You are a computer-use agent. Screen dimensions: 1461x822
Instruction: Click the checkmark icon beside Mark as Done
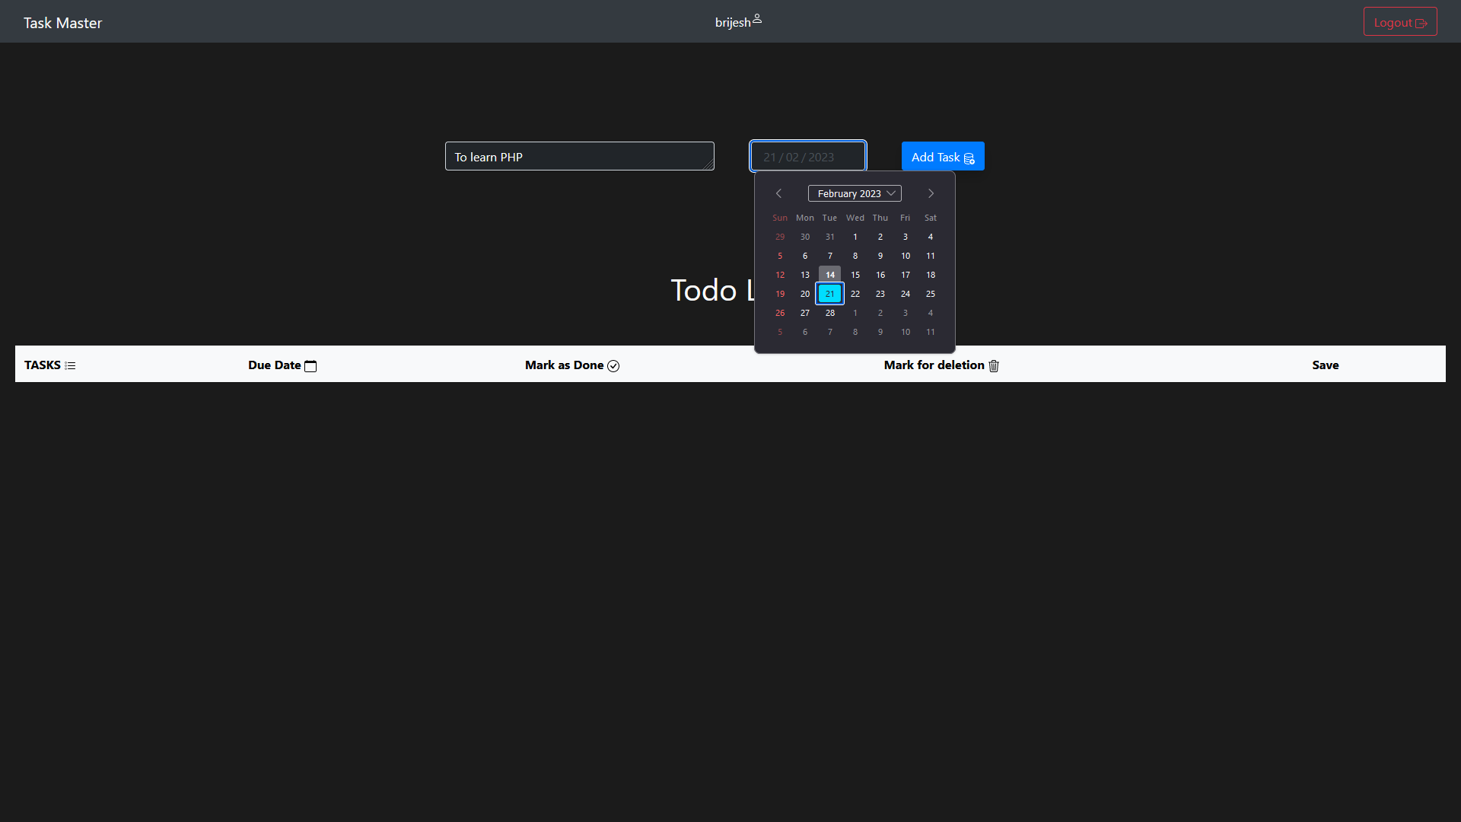613,366
